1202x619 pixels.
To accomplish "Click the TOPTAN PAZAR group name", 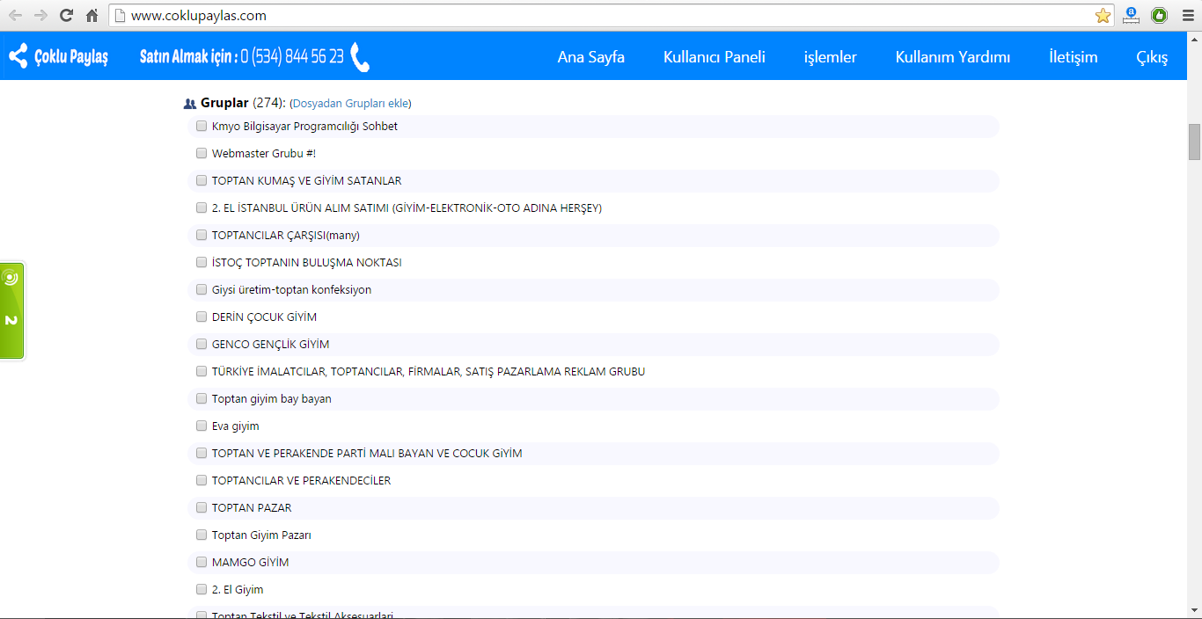I will (x=252, y=508).
